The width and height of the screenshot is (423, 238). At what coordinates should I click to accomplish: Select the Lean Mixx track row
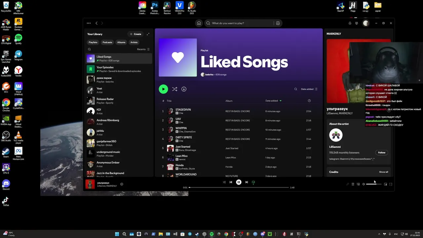pos(239,158)
